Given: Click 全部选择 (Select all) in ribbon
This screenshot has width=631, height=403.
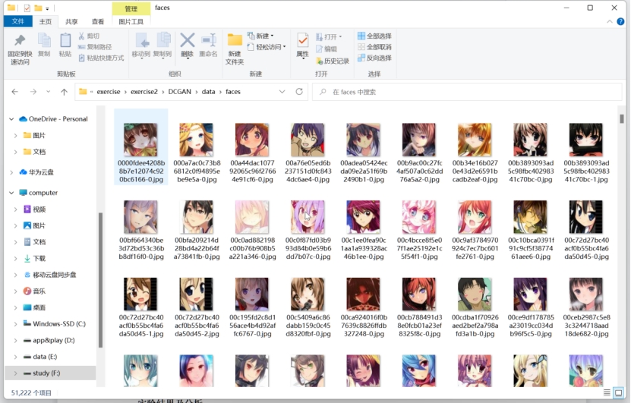Looking at the screenshot, I should pyautogui.click(x=374, y=36).
